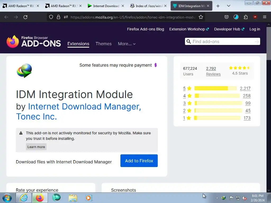The height and width of the screenshot is (203, 271).
Task: Open the Windows Start menu orb
Action: [7, 198]
